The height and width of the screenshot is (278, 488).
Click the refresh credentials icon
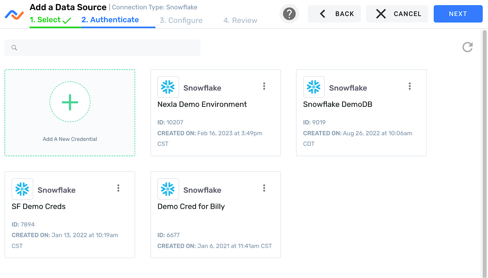[x=467, y=47]
